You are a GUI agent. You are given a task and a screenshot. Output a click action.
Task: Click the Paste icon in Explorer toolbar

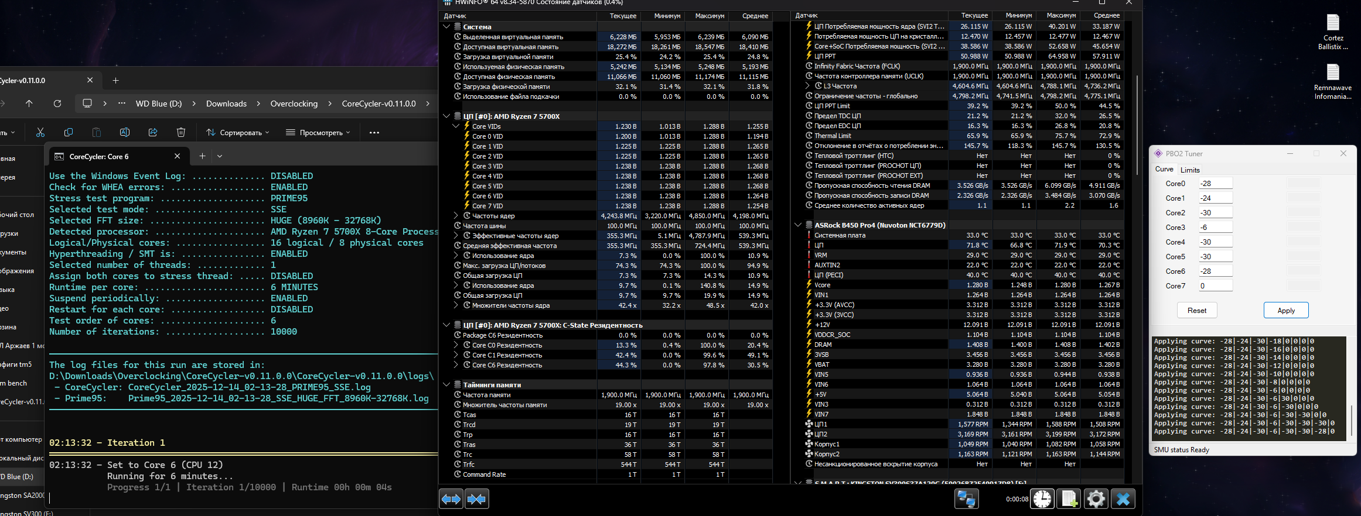[97, 133]
